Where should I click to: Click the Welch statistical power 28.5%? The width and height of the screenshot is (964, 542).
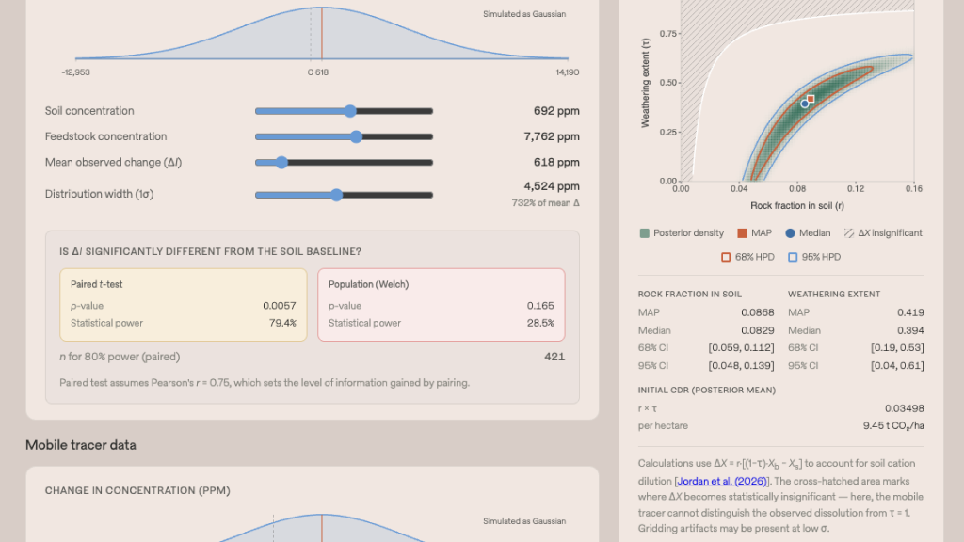point(540,324)
